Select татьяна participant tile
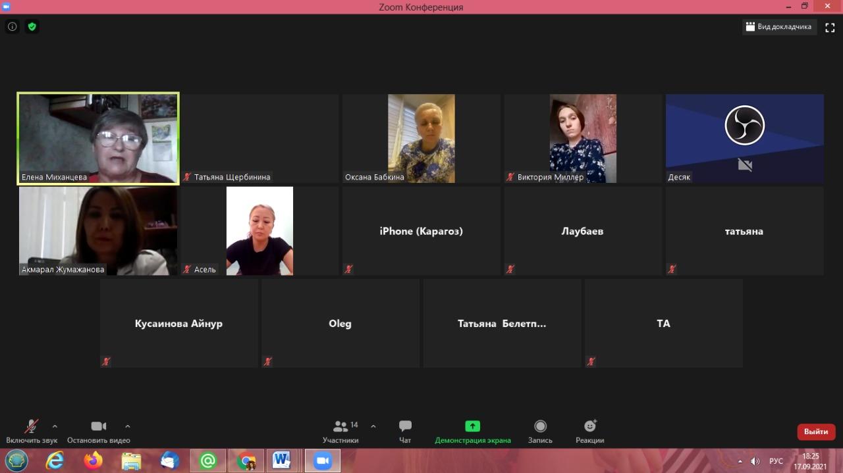 (x=744, y=231)
